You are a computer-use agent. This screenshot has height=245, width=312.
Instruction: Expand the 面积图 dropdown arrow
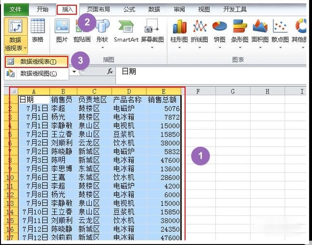tap(260, 48)
